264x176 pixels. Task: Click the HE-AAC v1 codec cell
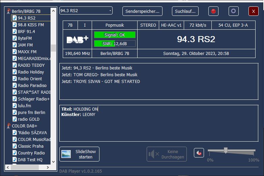[x=171, y=25]
